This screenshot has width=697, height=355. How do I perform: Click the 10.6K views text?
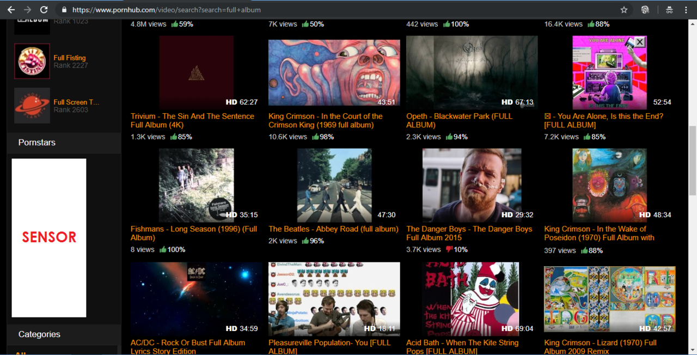click(288, 137)
